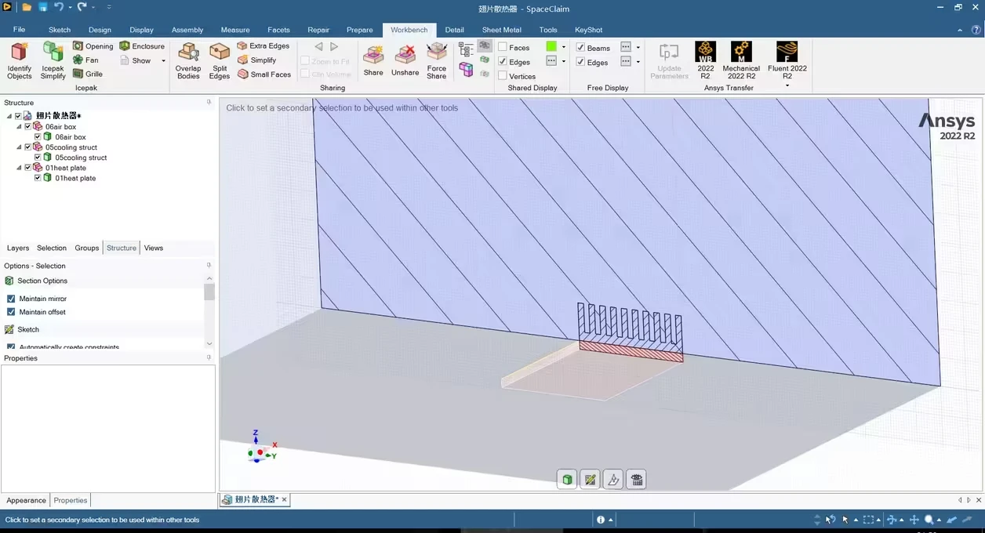Redo the last undone action
985x533 pixels.
point(82,7)
